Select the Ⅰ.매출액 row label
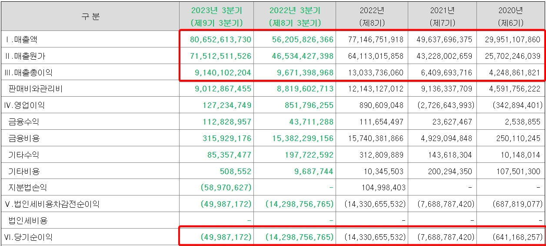The height and width of the screenshot is (246, 546). coord(21,40)
